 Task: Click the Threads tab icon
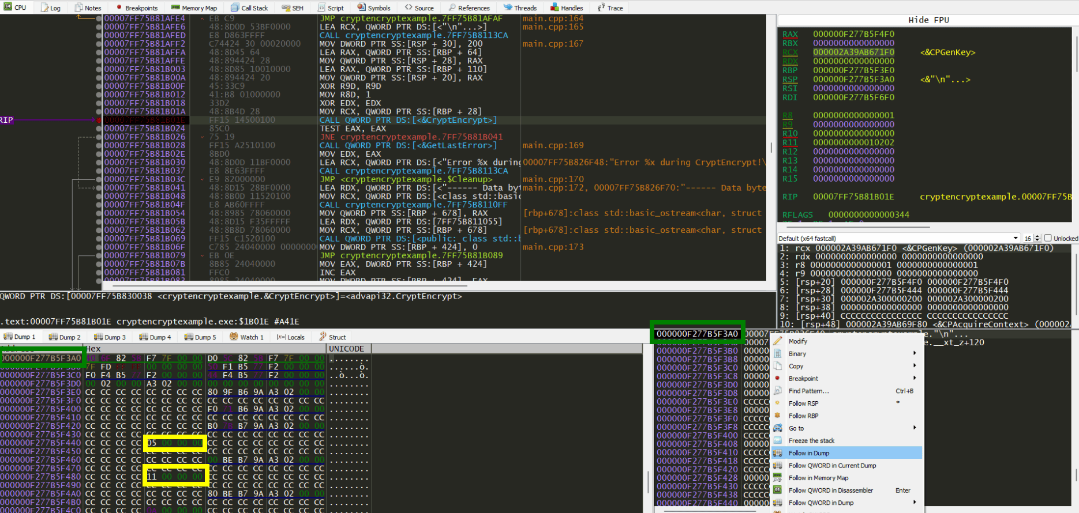(x=508, y=7)
